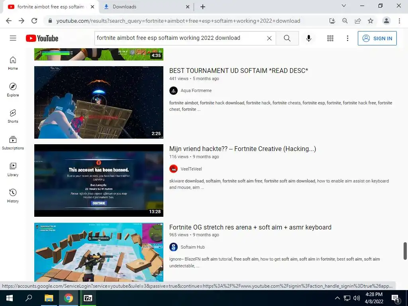Click the BlazeFN soft aim tutorial description

tap(275, 262)
